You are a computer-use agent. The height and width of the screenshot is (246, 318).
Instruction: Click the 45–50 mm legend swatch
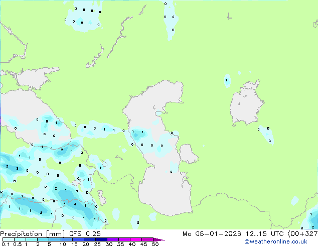point(147,239)
